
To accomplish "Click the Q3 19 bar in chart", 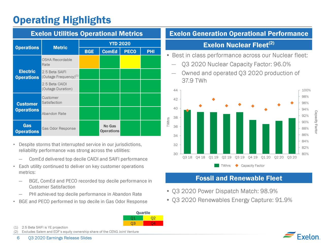I will pos(240,133).
